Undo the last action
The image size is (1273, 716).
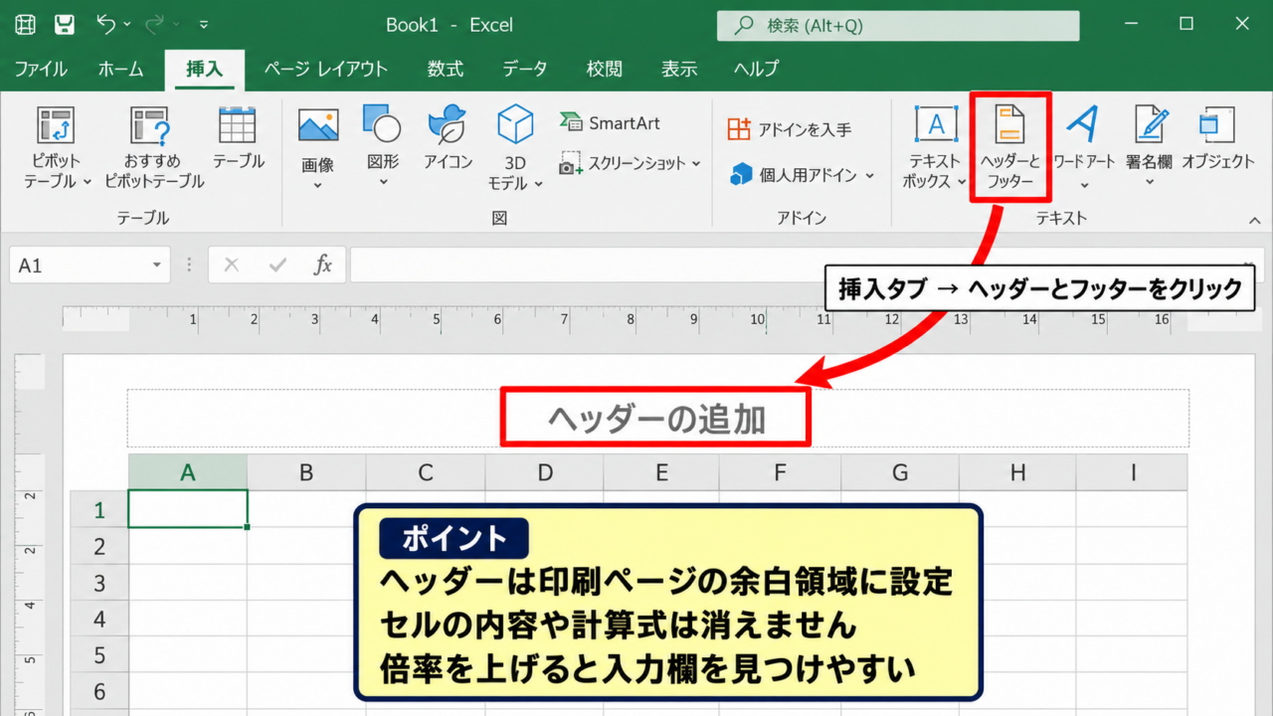(x=106, y=24)
